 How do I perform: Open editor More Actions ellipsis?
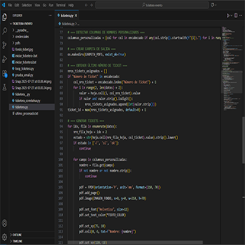[x=241, y=15]
